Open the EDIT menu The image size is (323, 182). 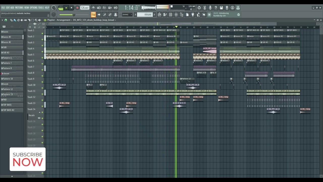tap(8, 8)
